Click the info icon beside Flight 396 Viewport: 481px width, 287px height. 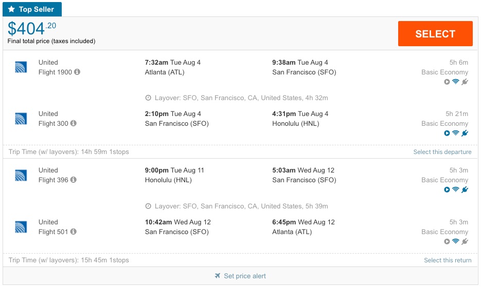(x=74, y=180)
